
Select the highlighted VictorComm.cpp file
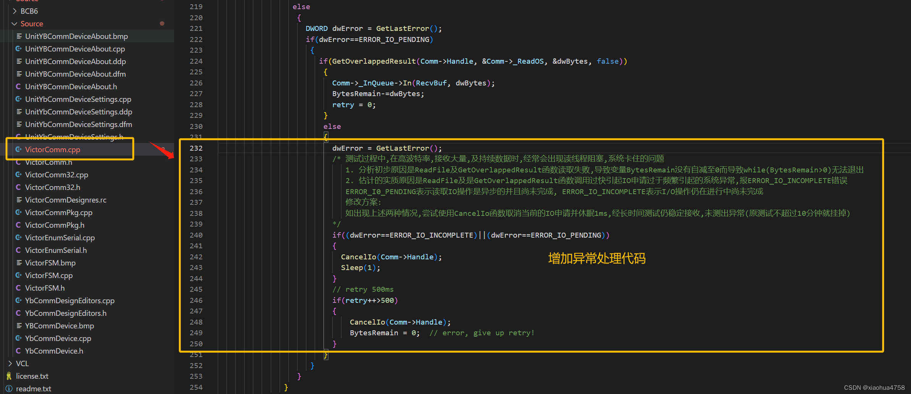pyautogui.click(x=52, y=150)
